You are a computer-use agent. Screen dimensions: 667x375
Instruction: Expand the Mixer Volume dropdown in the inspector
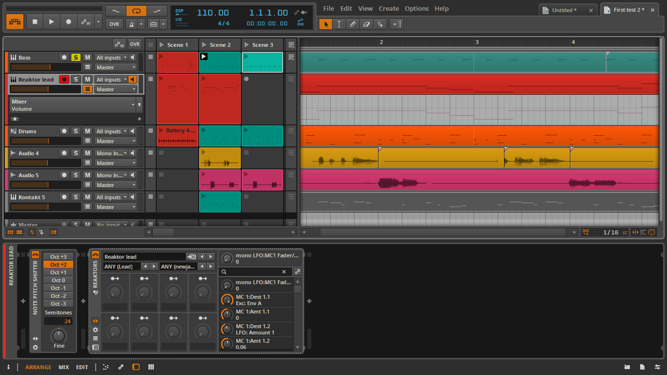(132, 105)
